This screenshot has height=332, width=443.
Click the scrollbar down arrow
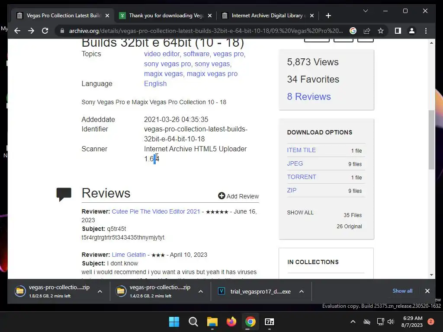coord(431,275)
